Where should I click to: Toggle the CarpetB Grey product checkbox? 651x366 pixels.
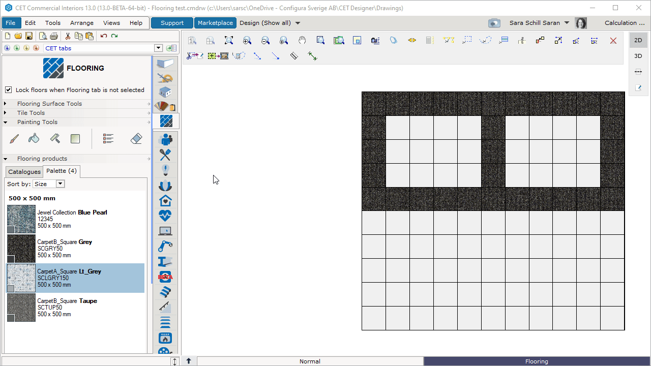click(x=11, y=259)
